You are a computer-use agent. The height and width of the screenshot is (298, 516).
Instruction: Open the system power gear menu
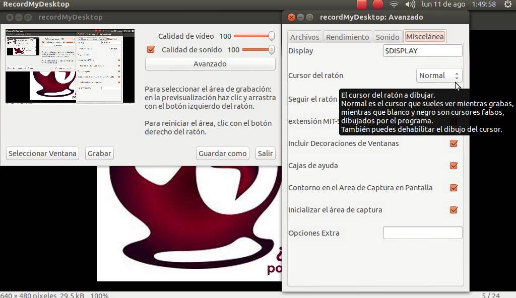pyautogui.click(x=508, y=4)
